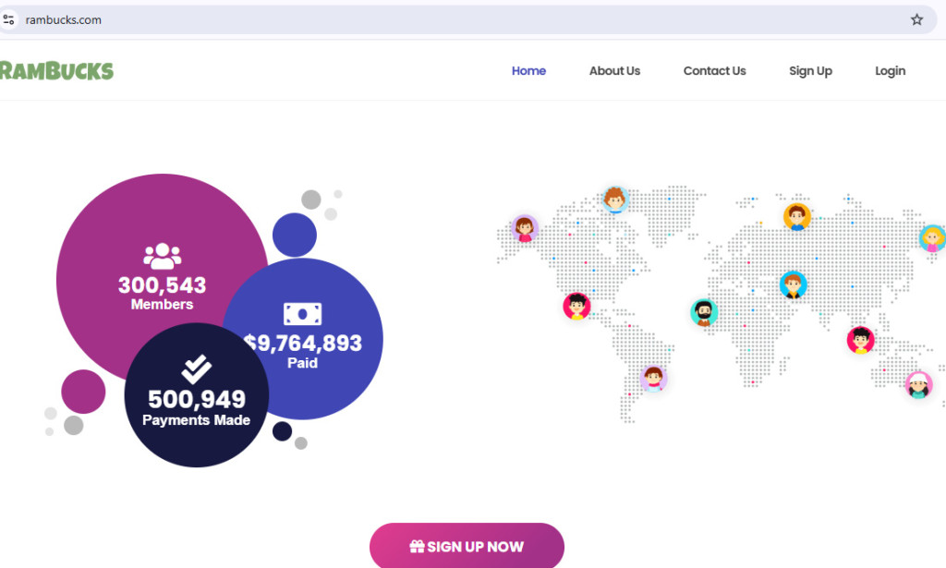946x568 pixels.
Task: Open the site information icon beside URL
Action: [x=9, y=19]
